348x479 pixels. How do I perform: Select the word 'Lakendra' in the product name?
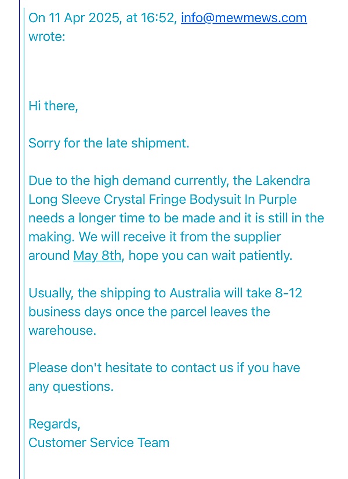click(282, 181)
